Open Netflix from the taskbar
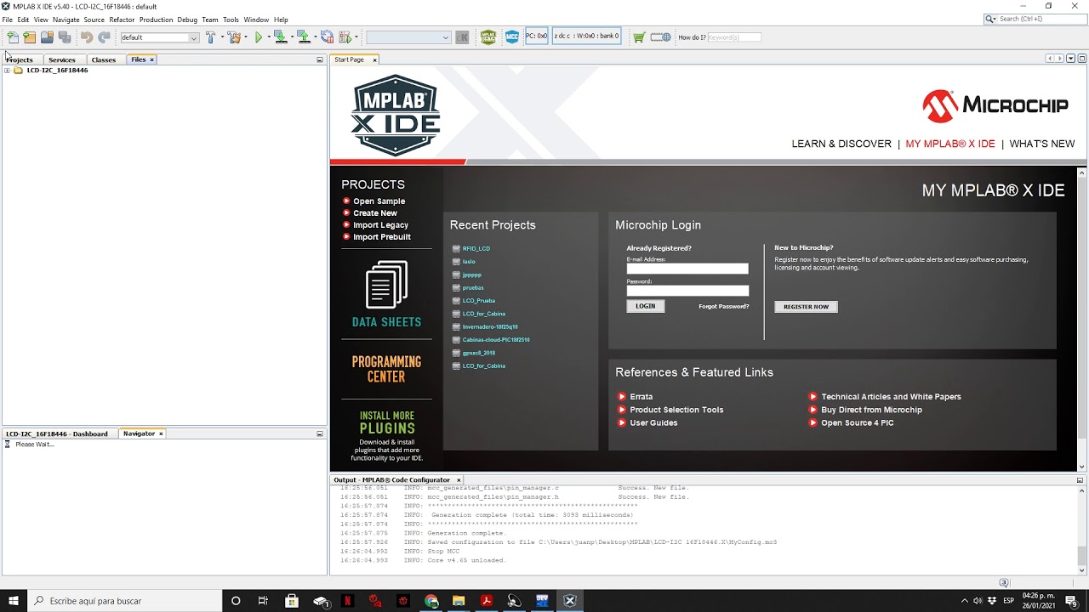The image size is (1089, 612). coord(347,601)
